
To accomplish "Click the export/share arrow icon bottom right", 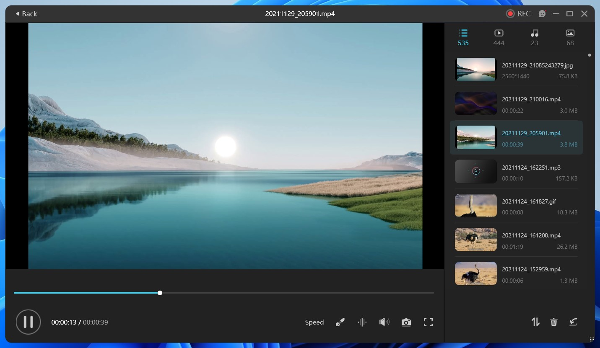I will tap(573, 322).
